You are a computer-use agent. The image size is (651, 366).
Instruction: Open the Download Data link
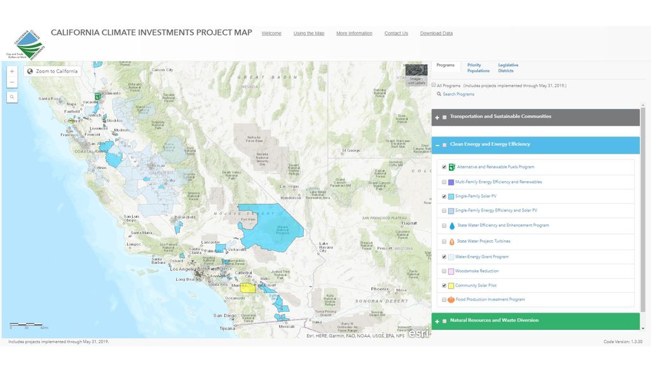point(436,33)
